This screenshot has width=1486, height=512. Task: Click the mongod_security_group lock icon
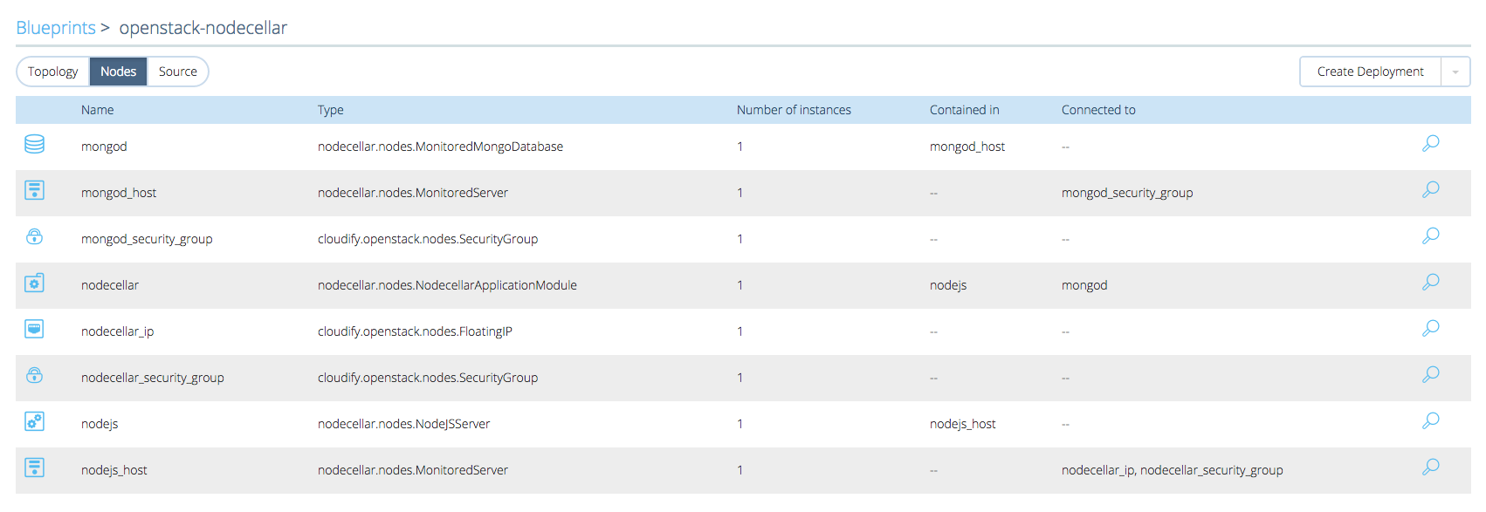click(x=34, y=236)
